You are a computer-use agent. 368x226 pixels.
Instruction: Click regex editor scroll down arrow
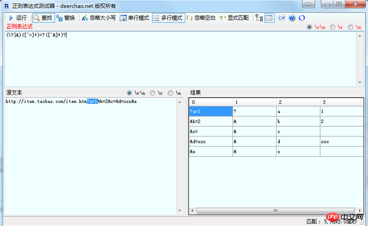(x=360, y=82)
